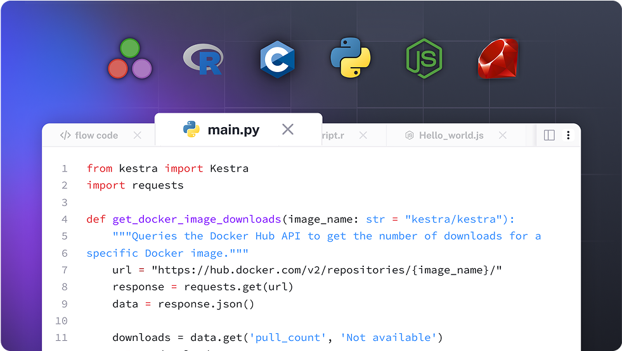Image resolution: width=622 pixels, height=351 pixels.
Task: Choose the large Python logo
Action: [x=350, y=58]
